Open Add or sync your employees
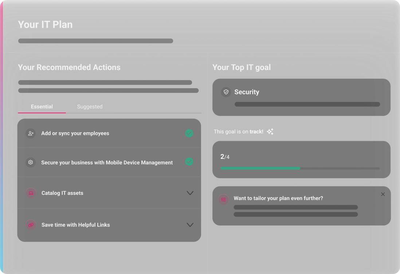This screenshot has height=274, width=400. pos(75,133)
